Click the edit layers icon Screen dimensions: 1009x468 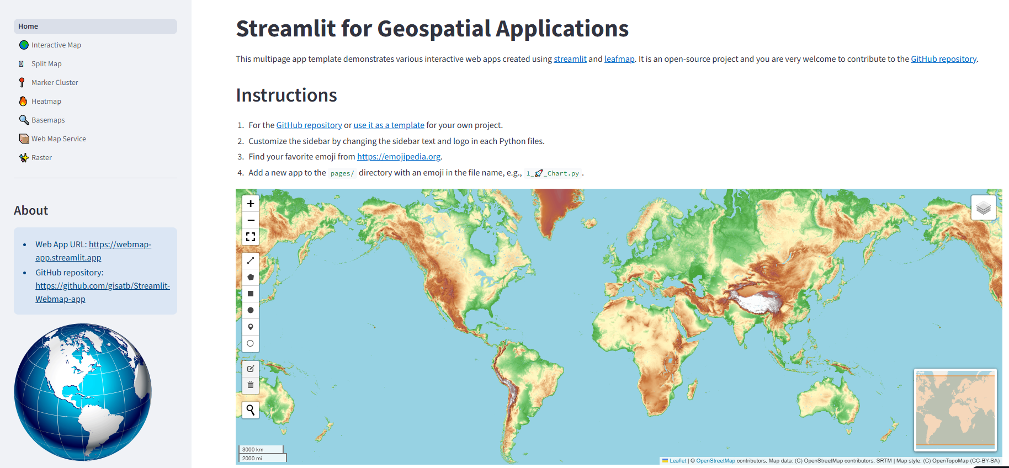tap(251, 368)
